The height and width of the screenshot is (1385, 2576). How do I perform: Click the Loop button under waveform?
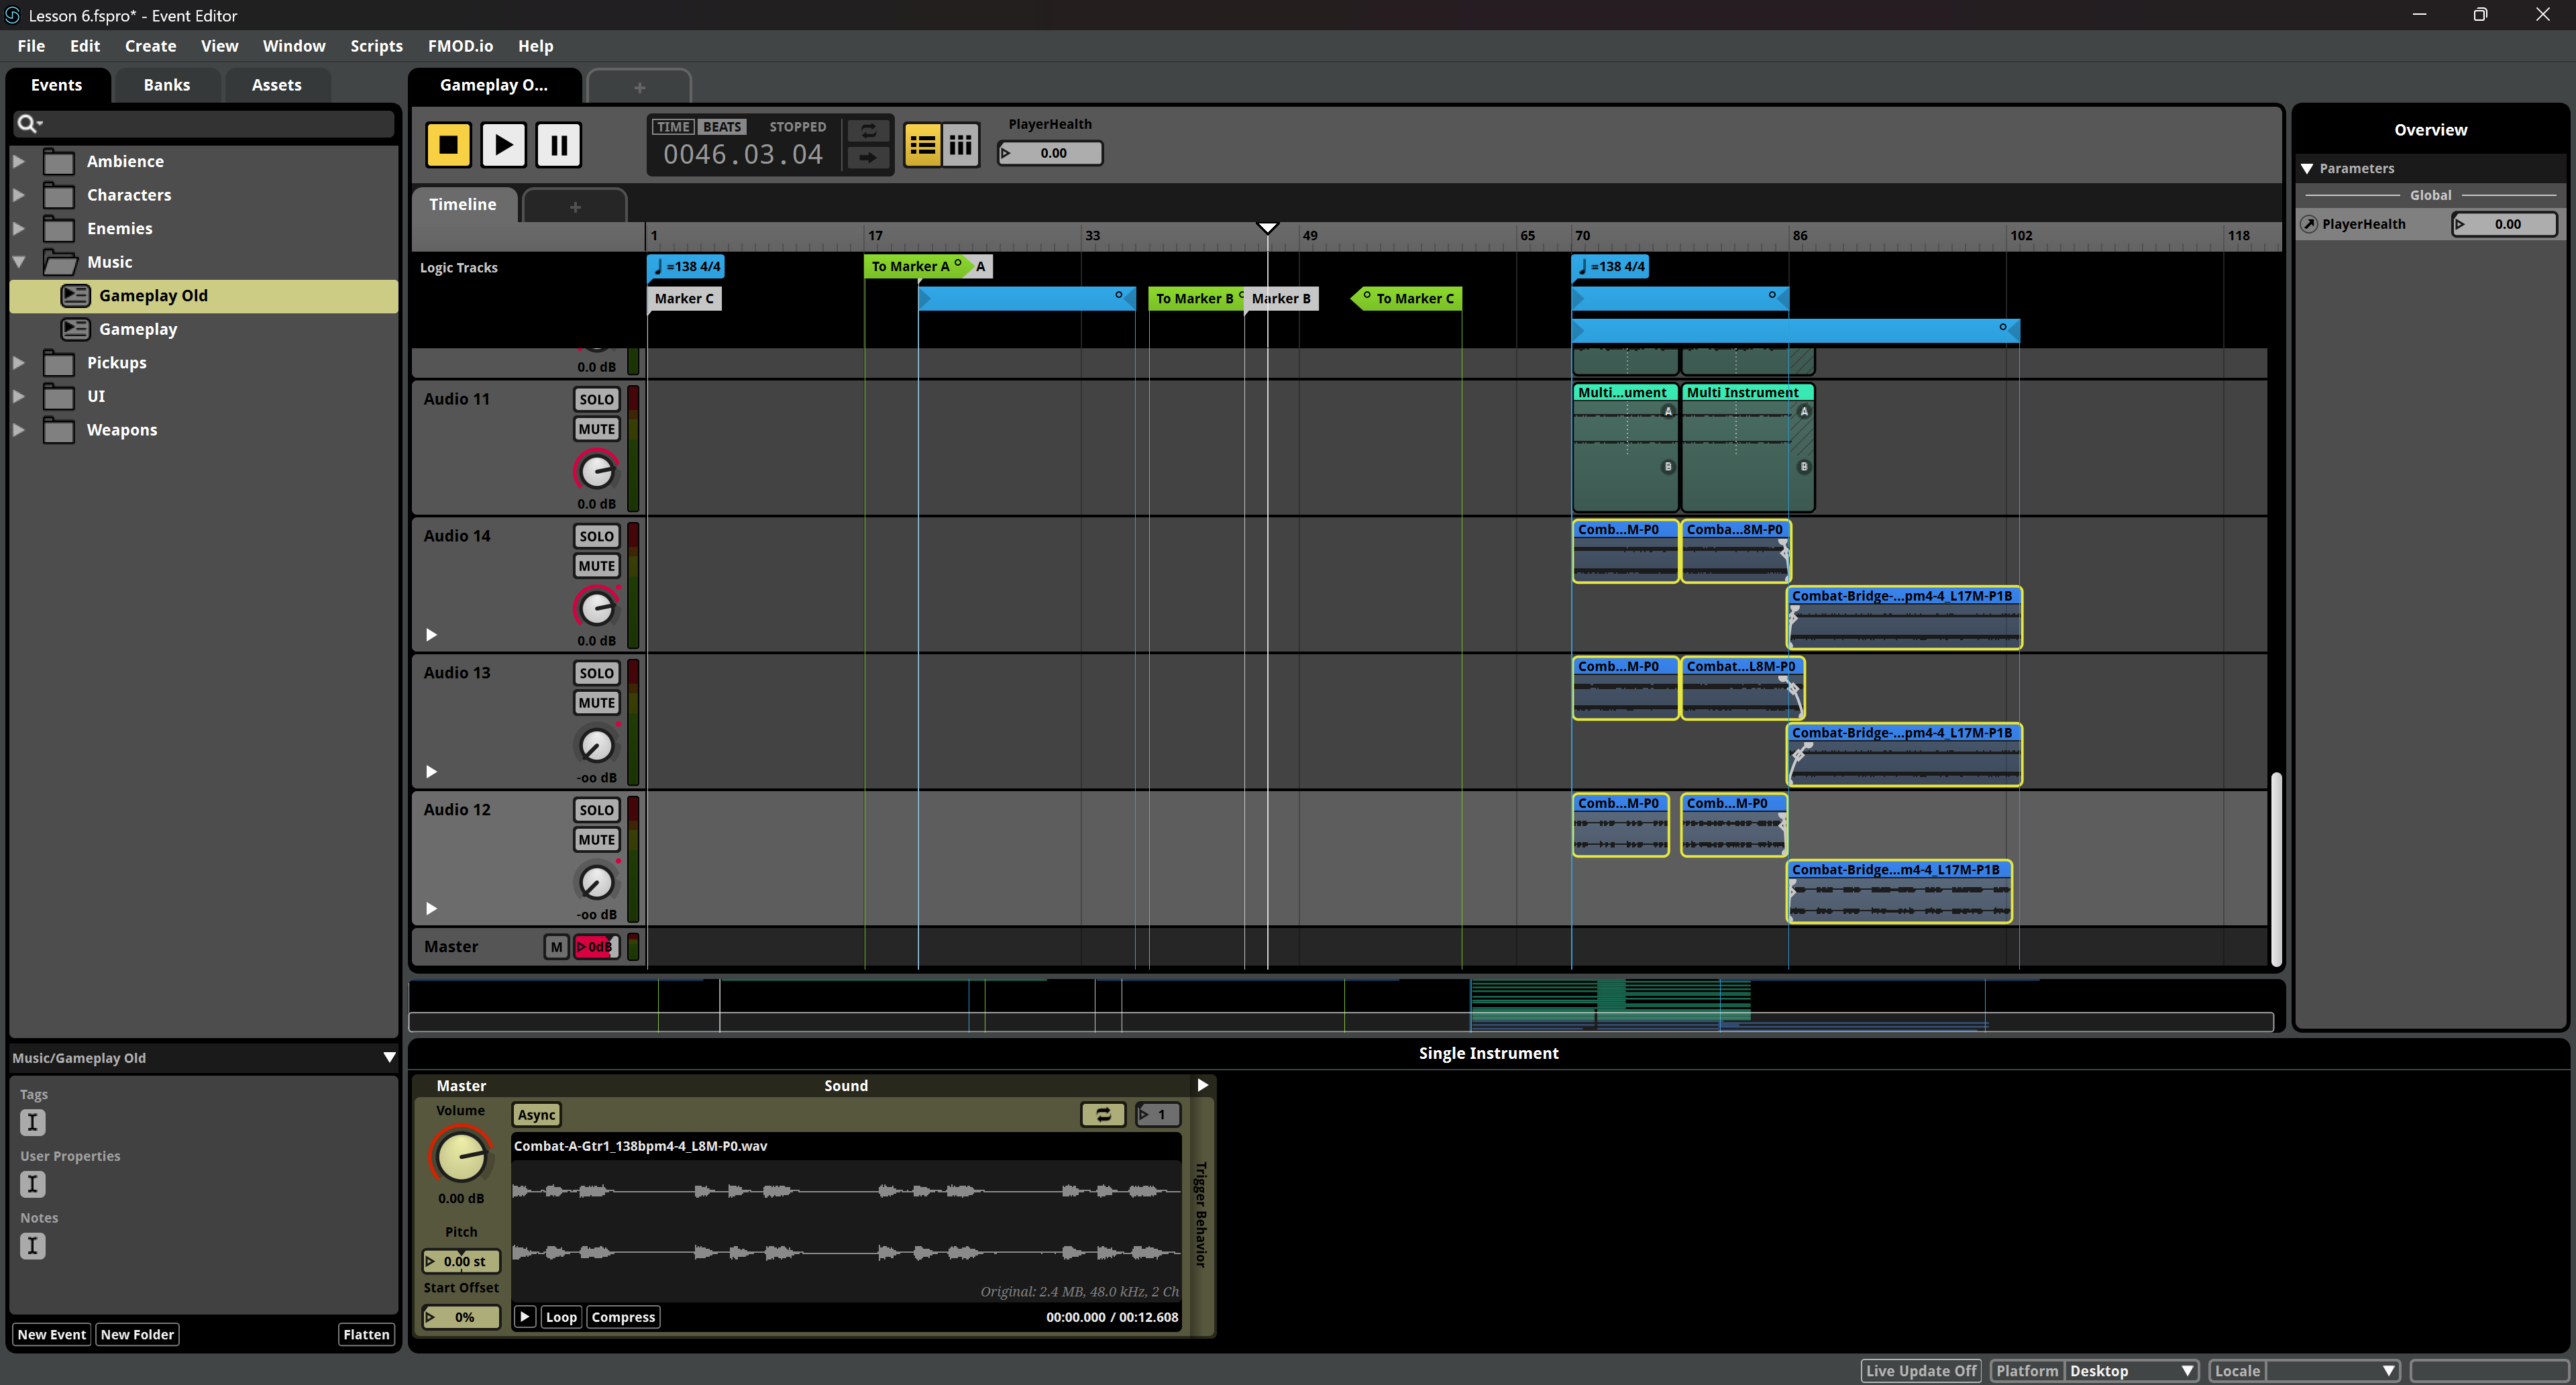click(x=561, y=1317)
